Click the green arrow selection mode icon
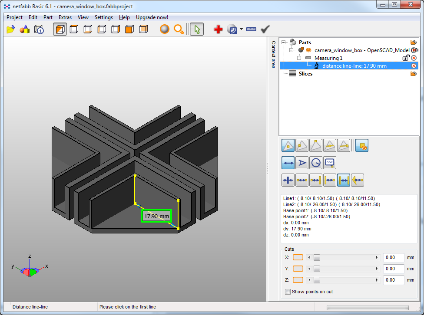This screenshot has width=424, height=315. 197,29
